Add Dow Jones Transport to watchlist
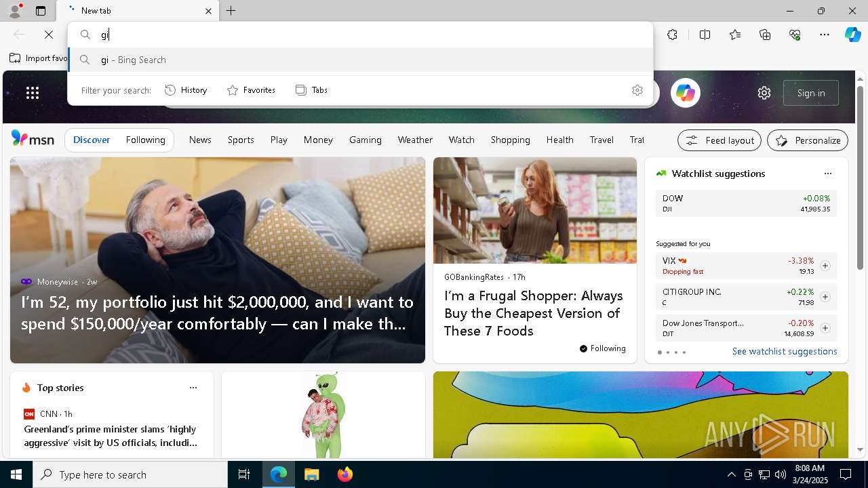This screenshot has height=488, width=868. [x=825, y=328]
